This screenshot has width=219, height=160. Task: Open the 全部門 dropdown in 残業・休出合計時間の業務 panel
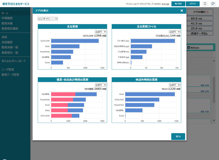pyautogui.click(x=101, y=85)
